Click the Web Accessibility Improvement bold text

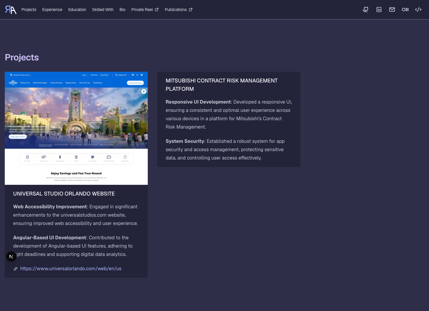pyautogui.click(x=50, y=207)
